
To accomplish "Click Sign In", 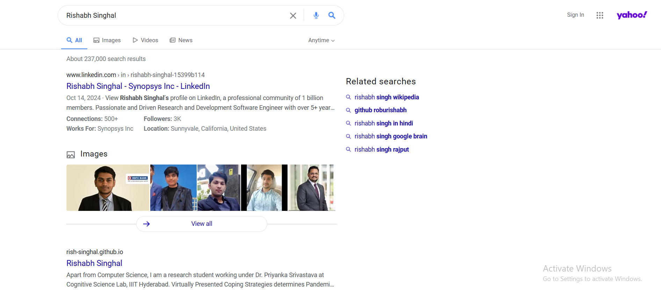I will [575, 15].
